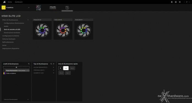Select the motherboard device thumbnail
192x103 pixels.
(x=39, y=8)
